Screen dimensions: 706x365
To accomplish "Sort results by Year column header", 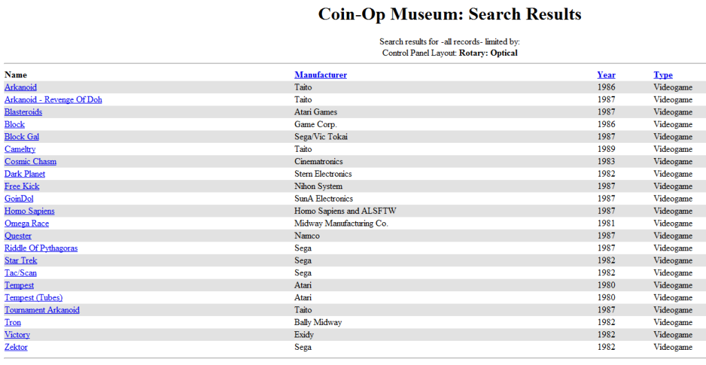I will click(x=606, y=75).
